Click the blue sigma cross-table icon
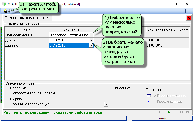The height and width of the screenshot is (121, 193). [149, 102]
